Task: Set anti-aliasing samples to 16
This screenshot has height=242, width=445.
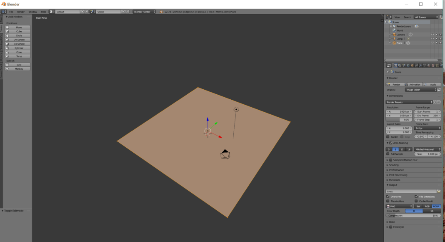Action: tap(408, 149)
